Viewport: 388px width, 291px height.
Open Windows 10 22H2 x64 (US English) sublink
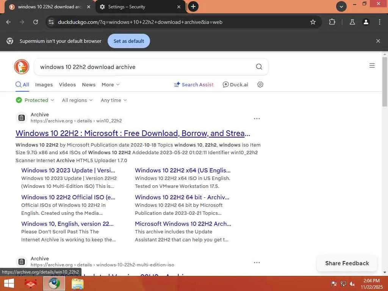click(x=183, y=170)
